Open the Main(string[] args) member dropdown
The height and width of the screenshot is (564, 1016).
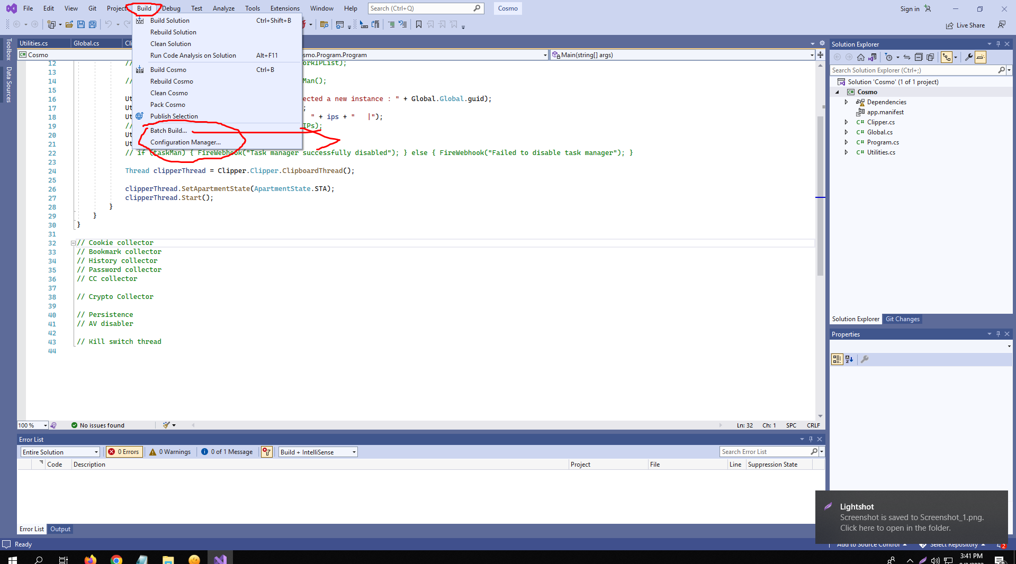[x=682, y=55]
